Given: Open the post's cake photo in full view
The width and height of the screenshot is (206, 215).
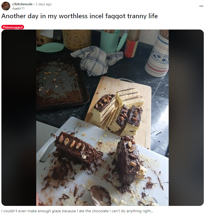Looking at the screenshot, I should pos(103,118).
